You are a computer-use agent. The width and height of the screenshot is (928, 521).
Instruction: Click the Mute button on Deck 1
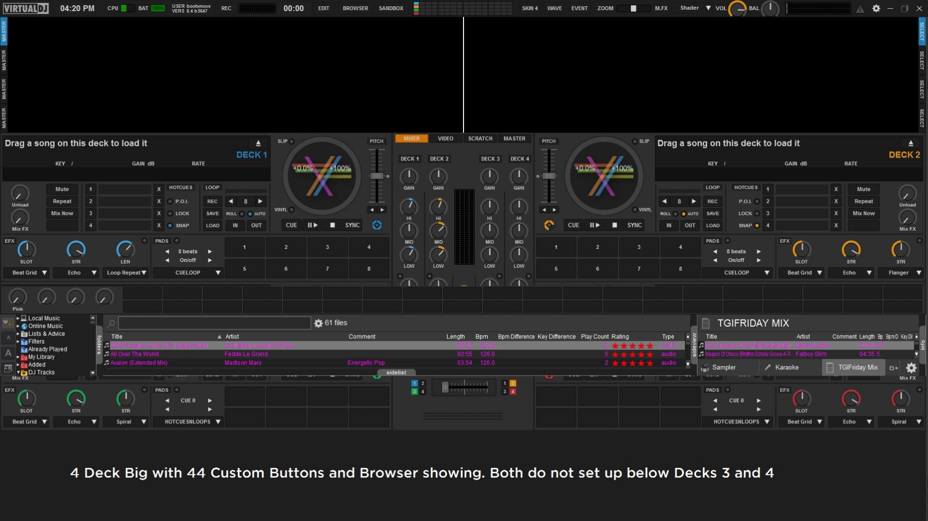click(x=62, y=189)
